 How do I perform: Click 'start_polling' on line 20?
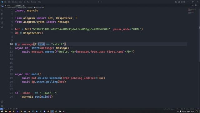(x=47, y=82)
